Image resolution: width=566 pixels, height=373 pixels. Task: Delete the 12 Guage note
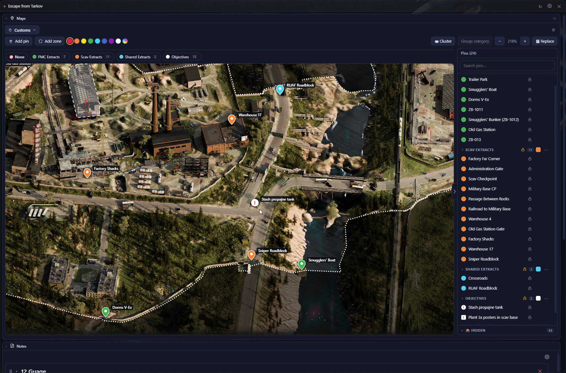pos(540,371)
